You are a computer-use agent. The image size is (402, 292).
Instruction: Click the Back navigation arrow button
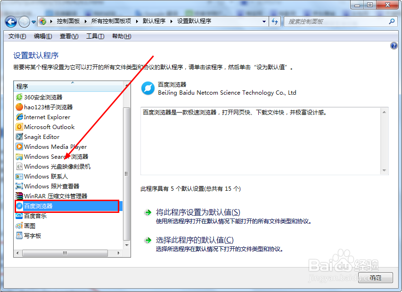point(11,22)
